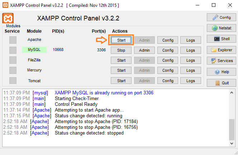
Task: Click the log scrollbar down arrow
Action: [232, 143]
